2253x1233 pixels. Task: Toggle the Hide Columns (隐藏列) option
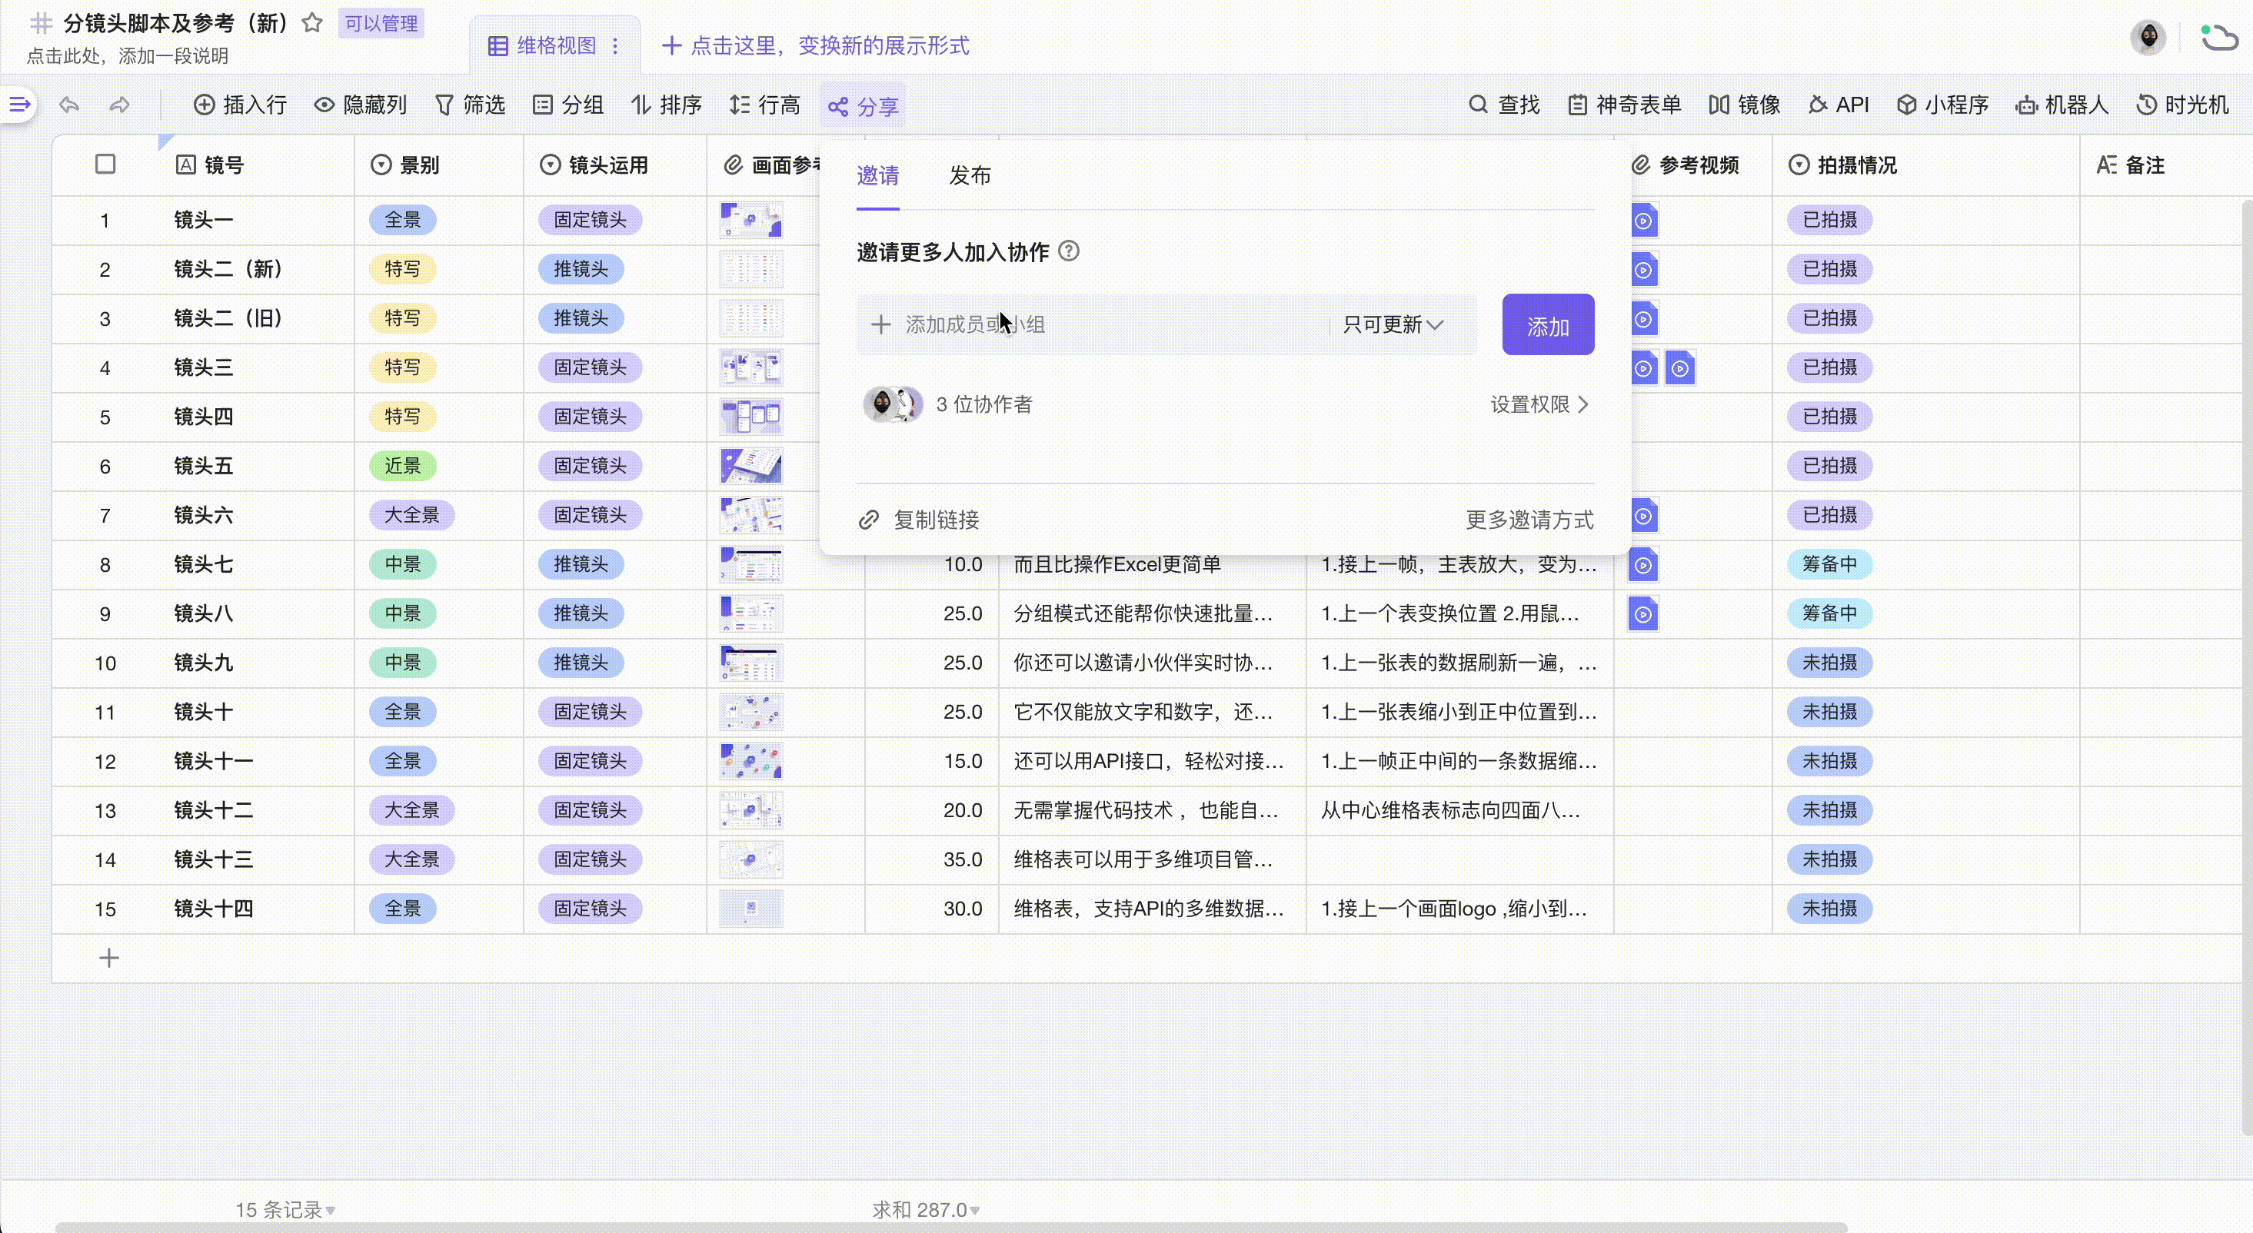(x=361, y=105)
